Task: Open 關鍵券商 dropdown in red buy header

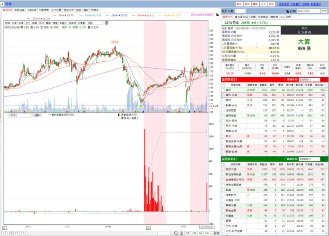Action: [x=309, y=80]
